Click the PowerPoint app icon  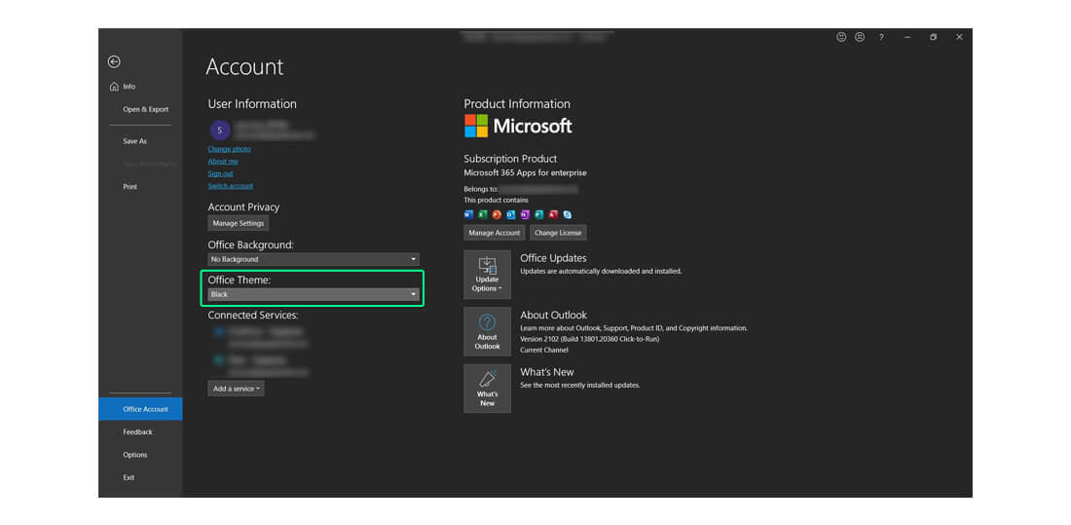[x=497, y=214]
